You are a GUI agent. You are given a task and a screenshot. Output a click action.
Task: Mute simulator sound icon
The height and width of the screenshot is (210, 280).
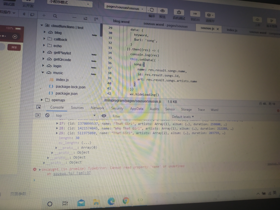click(x=24, y=14)
